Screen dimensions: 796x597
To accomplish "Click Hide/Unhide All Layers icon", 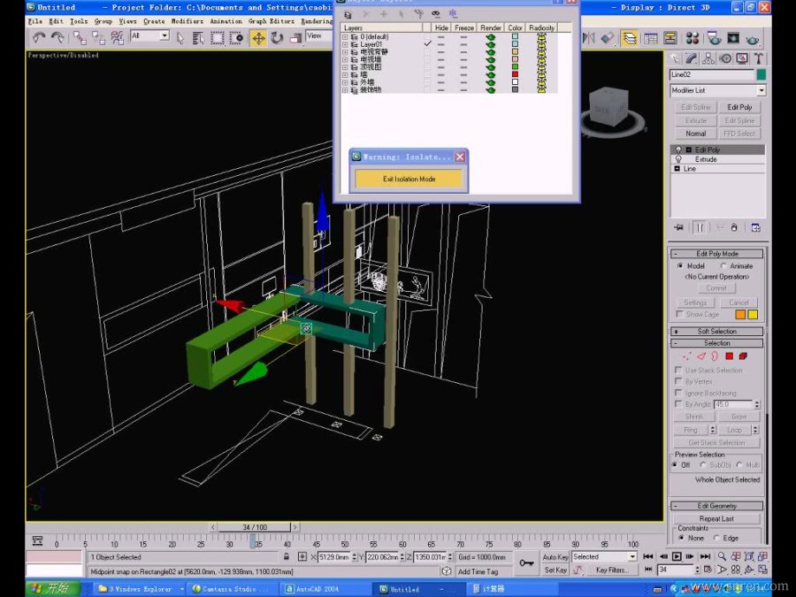I will (x=435, y=13).
